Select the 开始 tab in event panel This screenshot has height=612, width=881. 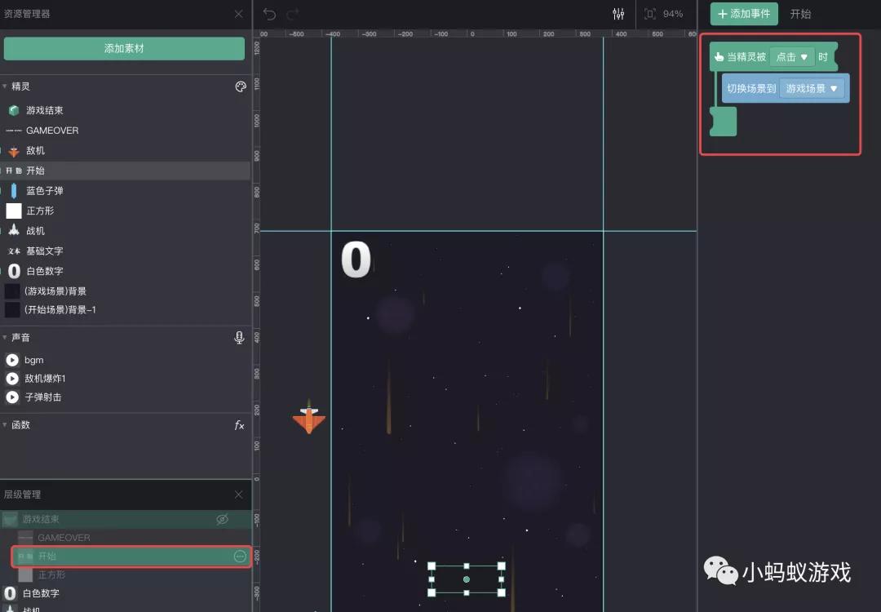800,14
